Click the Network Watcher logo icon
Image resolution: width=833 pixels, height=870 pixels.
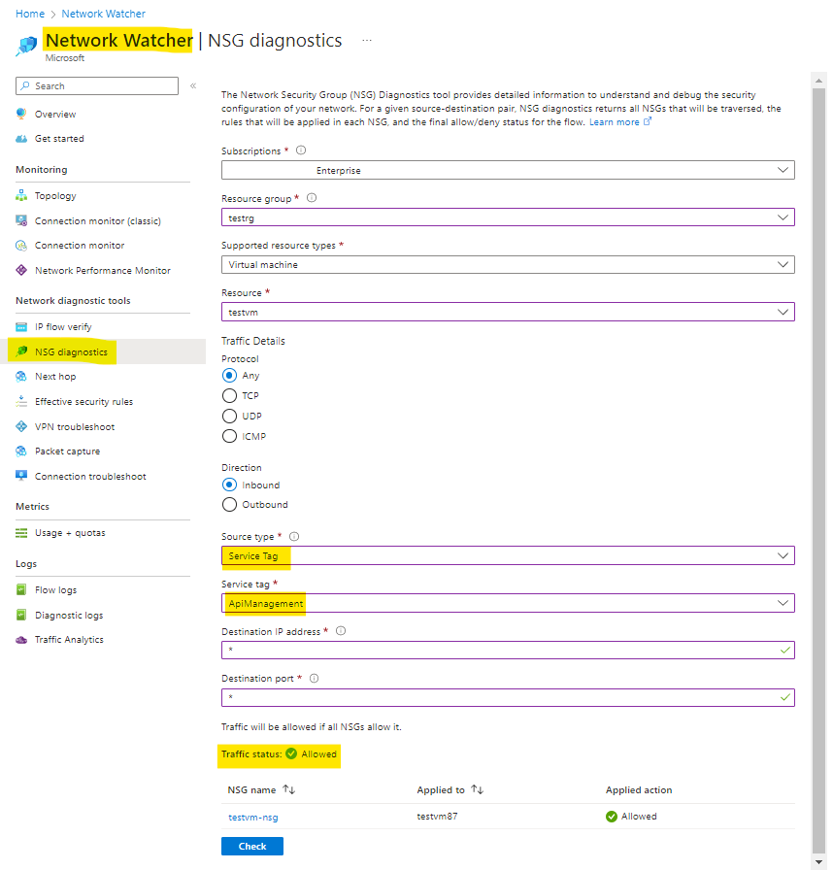(x=26, y=46)
